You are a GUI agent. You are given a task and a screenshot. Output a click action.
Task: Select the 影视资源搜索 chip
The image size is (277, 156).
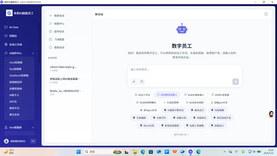pos(170,126)
